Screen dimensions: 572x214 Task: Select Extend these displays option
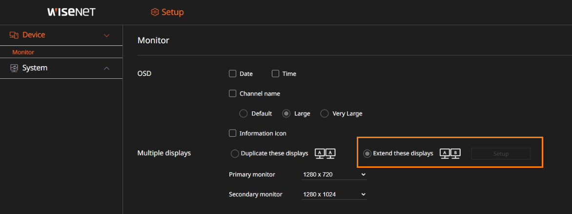[367, 154]
